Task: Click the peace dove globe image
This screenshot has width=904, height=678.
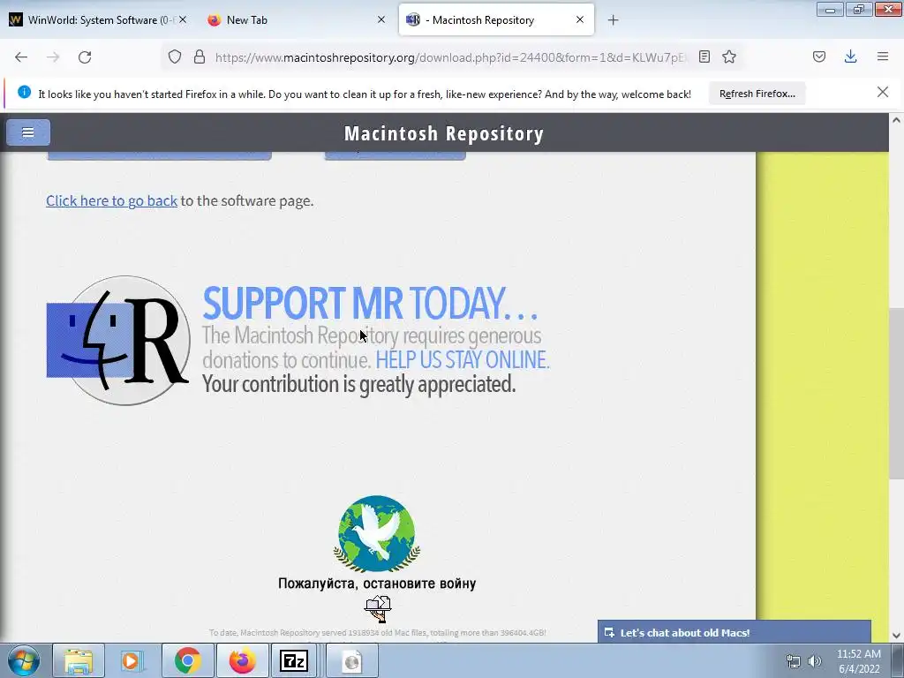Action: pyautogui.click(x=377, y=534)
